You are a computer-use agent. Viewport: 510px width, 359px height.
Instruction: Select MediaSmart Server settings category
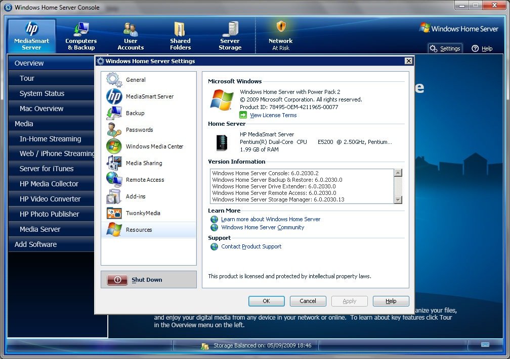(149, 96)
